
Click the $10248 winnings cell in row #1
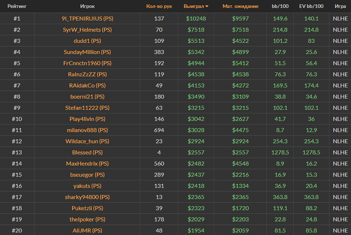click(x=196, y=19)
